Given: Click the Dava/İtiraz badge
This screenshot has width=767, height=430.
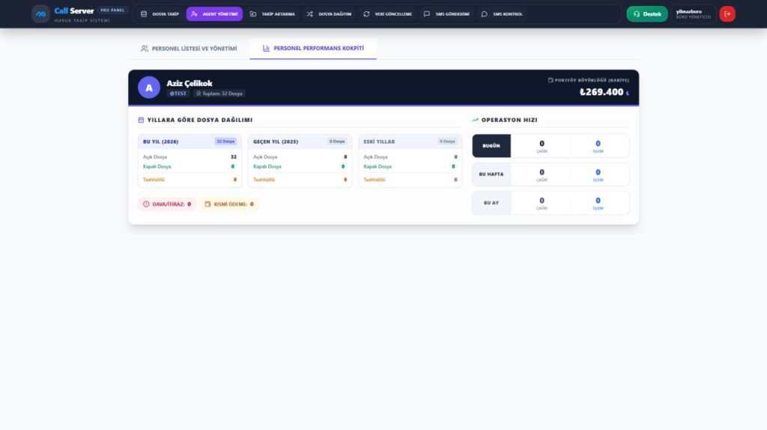Looking at the screenshot, I should 166,203.
